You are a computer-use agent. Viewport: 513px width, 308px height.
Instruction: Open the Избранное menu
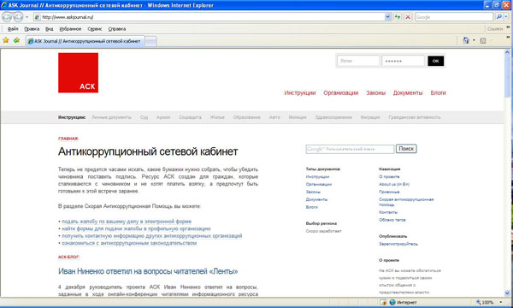coord(70,29)
